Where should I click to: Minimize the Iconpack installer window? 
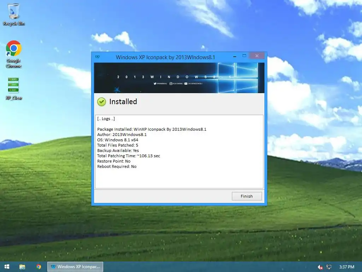tap(235, 56)
